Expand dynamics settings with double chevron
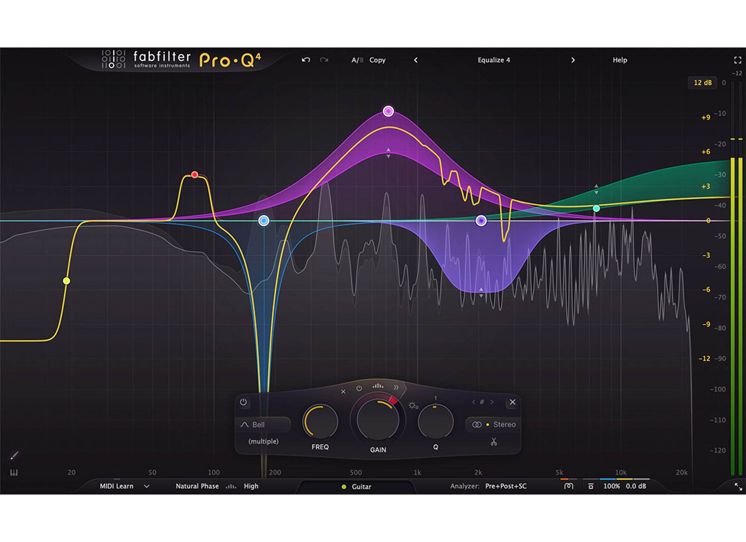Image resolution: width=746 pixels, height=542 pixels. click(396, 387)
